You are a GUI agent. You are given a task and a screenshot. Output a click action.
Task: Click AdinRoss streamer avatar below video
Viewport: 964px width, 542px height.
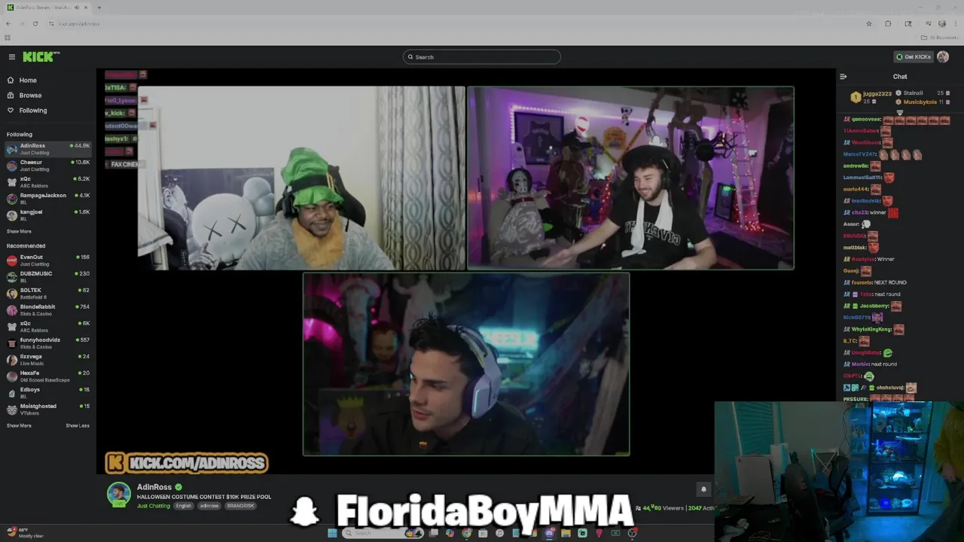pyautogui.click(x=118, y=495)
